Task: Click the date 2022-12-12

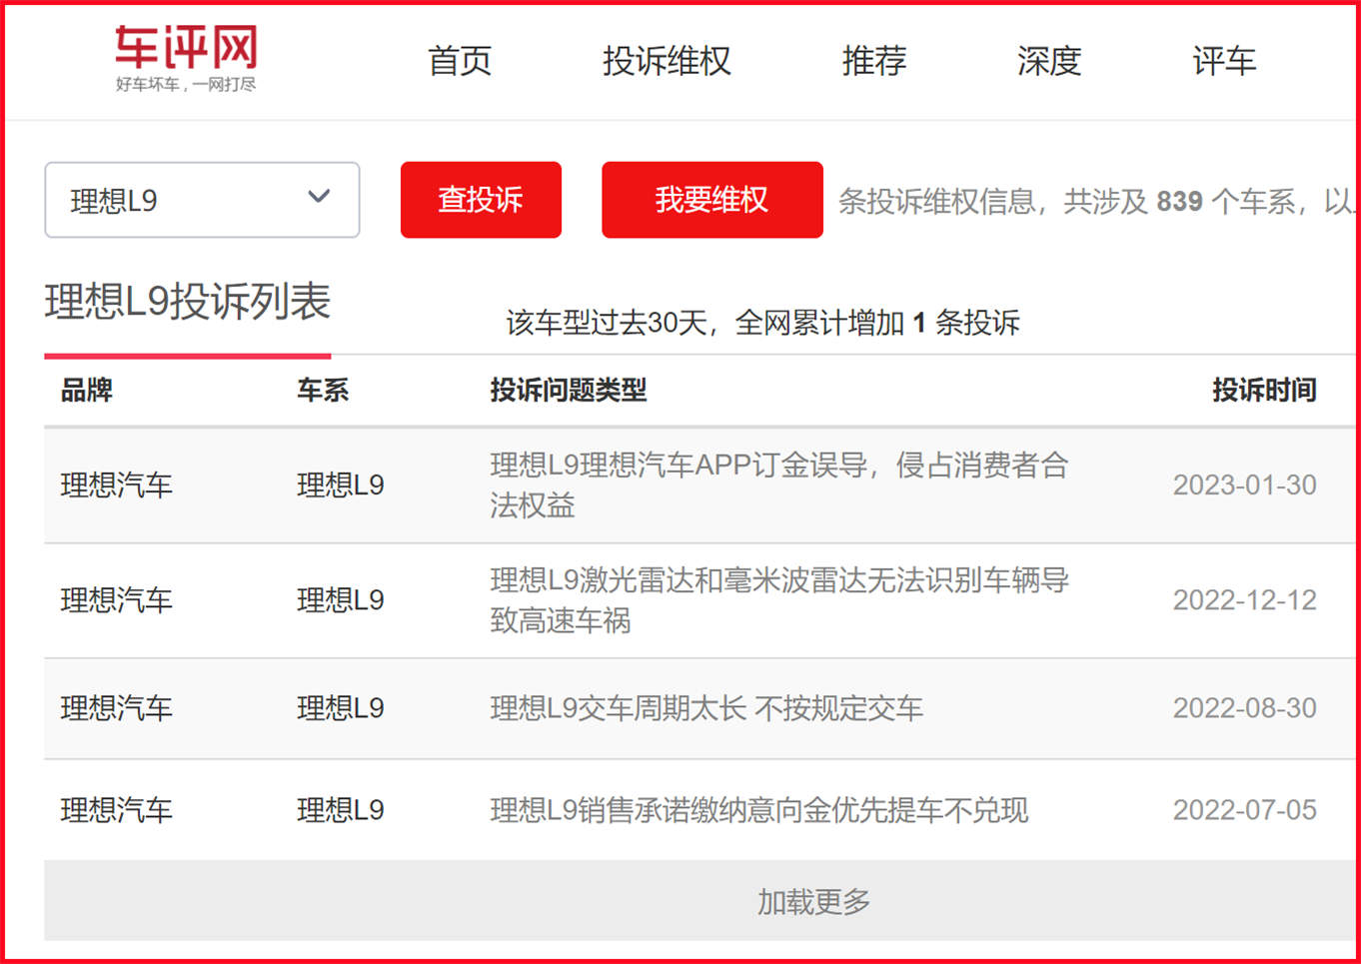Action: pos(1244,600)
